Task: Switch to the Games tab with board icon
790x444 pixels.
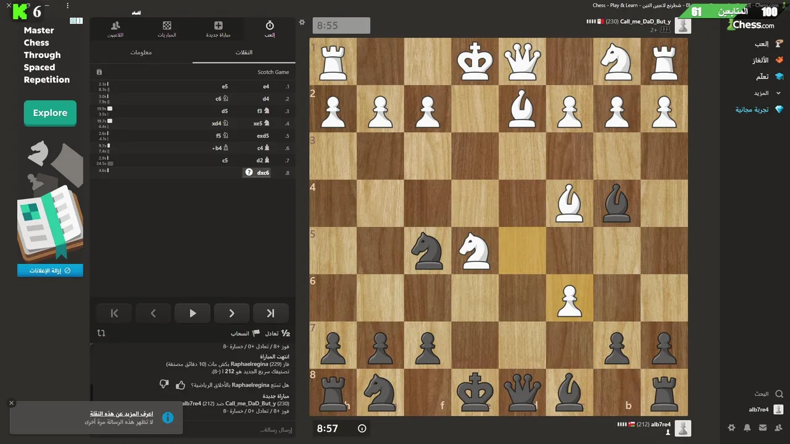Action: pos(167,29)
